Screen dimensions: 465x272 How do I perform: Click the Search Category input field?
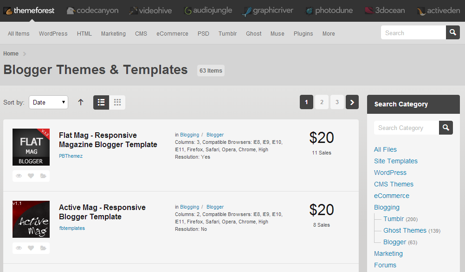[x=406, y=127]
